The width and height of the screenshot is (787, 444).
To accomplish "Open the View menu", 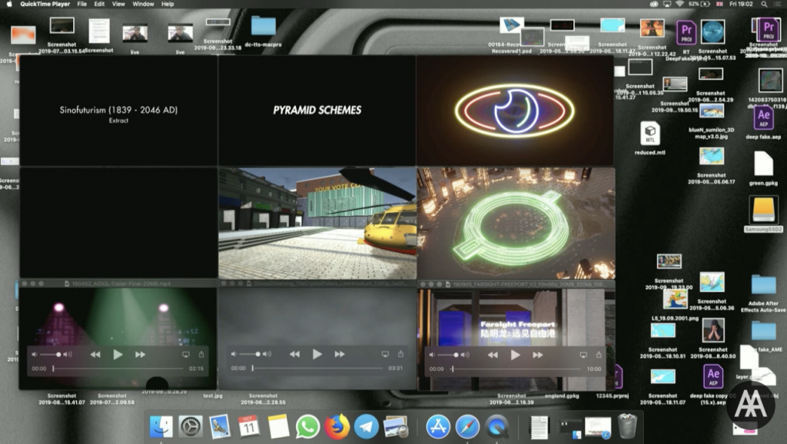I will tap(118, 4).
